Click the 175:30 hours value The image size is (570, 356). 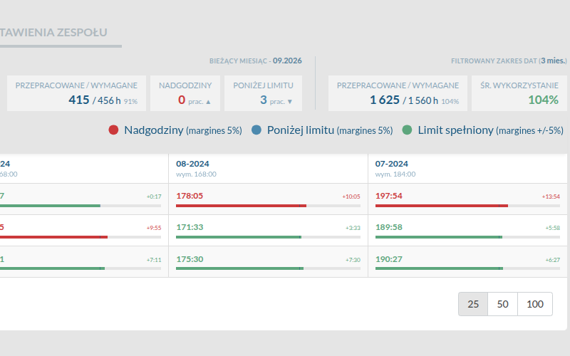(190, 259)
